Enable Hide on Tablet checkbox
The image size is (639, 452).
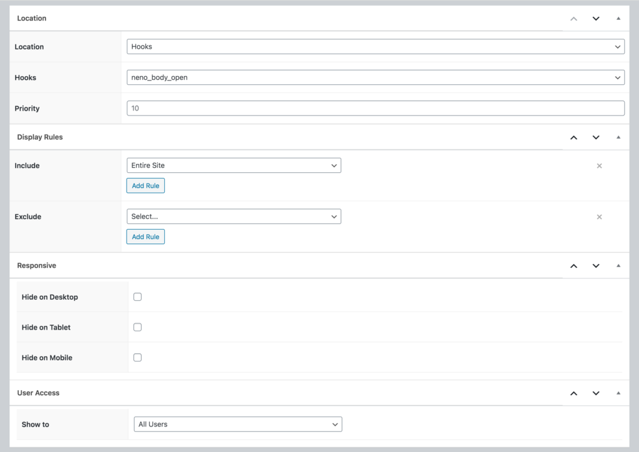pos(137,327)
